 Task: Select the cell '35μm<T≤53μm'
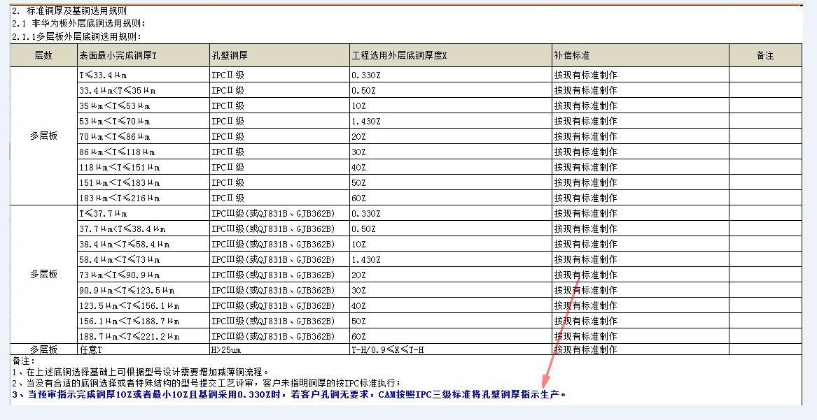click(144, 106)
